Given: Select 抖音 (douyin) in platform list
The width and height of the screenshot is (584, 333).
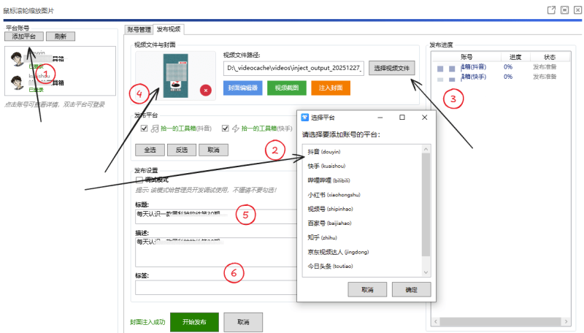Looking at the screenshot, I should tap(362, 152).
